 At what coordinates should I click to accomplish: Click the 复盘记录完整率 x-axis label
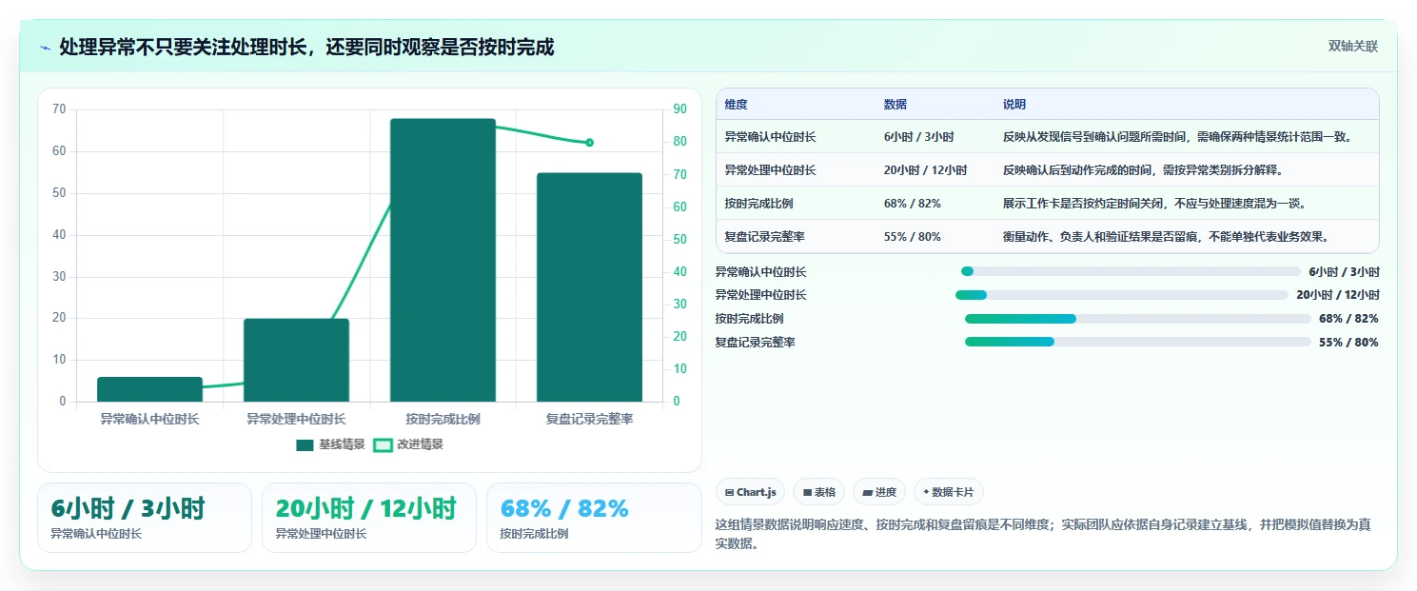coord(589,419)
